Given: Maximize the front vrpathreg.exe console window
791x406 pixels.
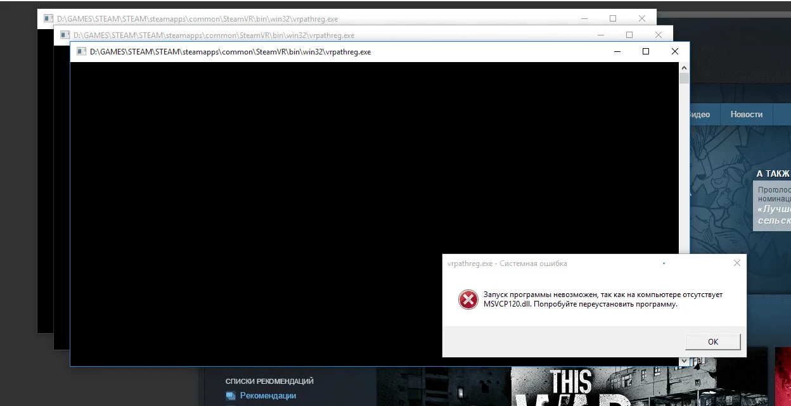Looking at the screenshot, I should (646, 52).
